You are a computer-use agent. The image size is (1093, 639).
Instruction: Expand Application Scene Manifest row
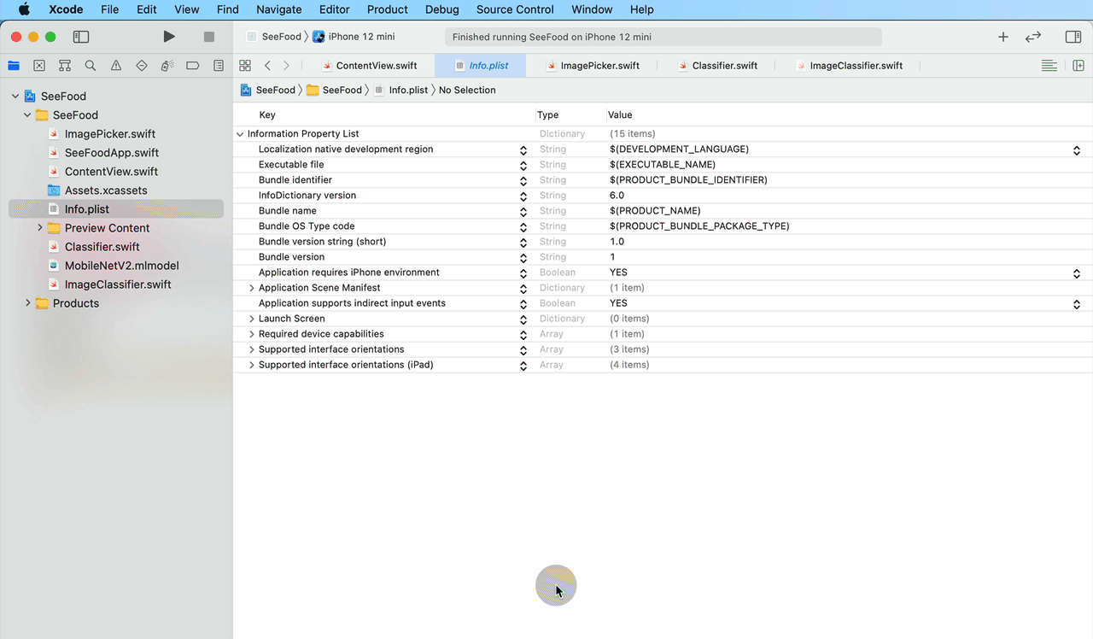pos(251,288)
